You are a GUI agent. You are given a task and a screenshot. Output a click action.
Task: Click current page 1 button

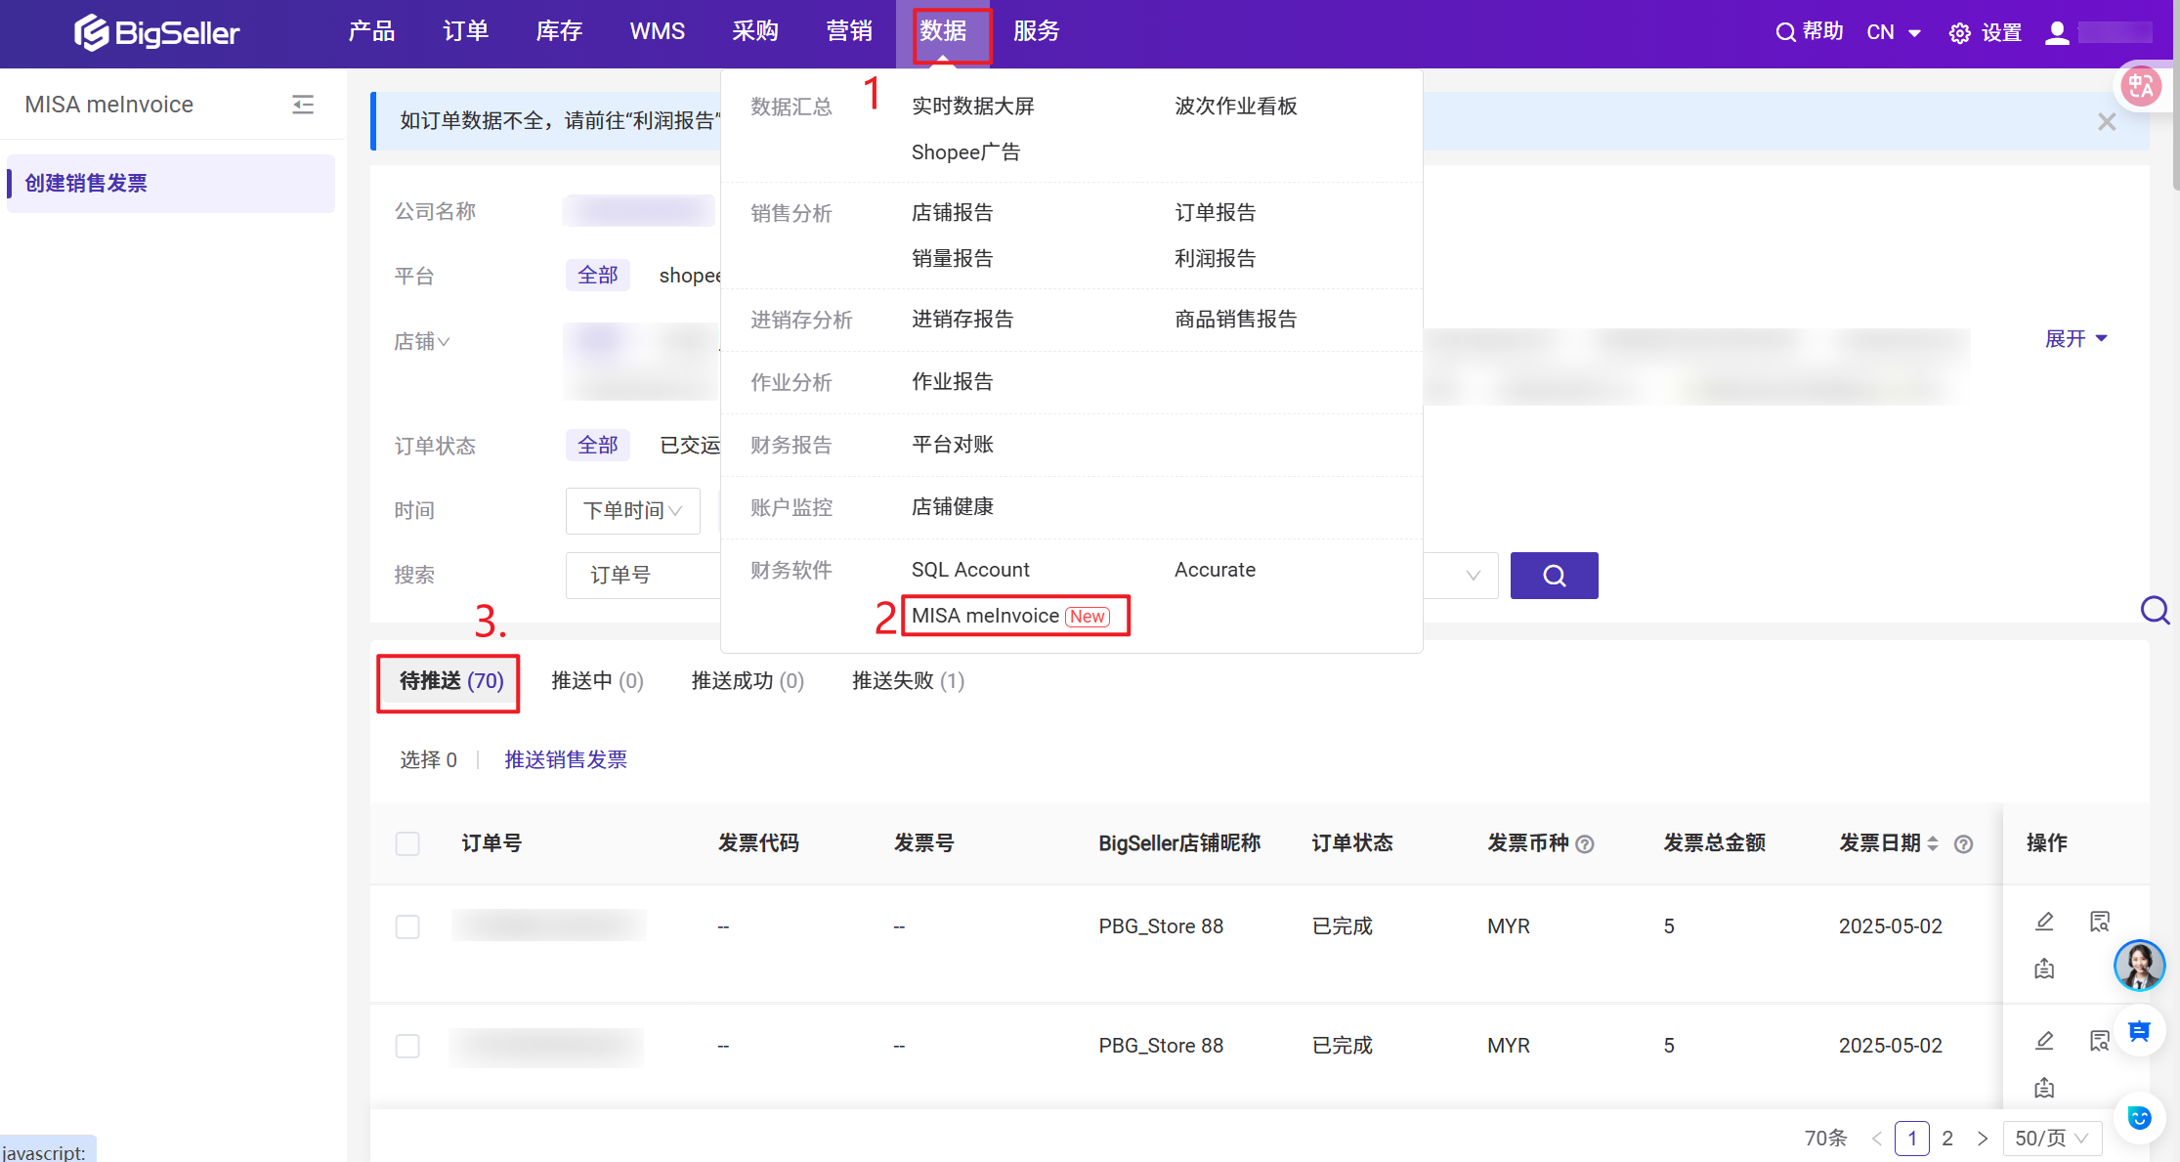pos(1912,1139)
